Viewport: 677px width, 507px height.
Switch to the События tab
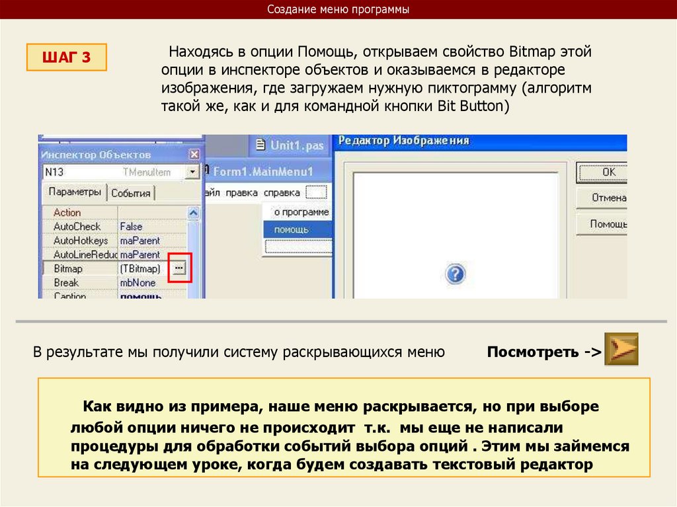[131, 193]
